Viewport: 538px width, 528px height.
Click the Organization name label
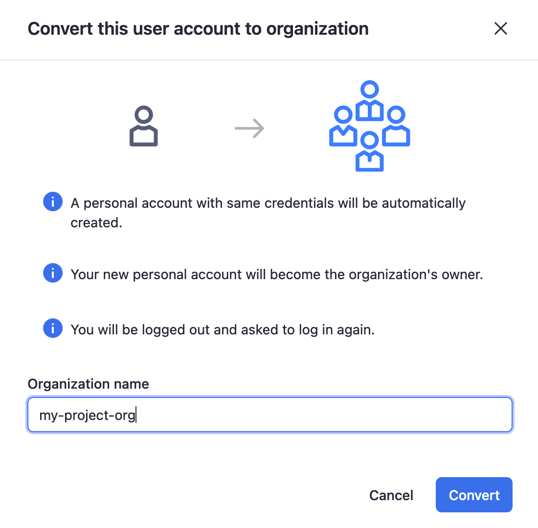88,384
